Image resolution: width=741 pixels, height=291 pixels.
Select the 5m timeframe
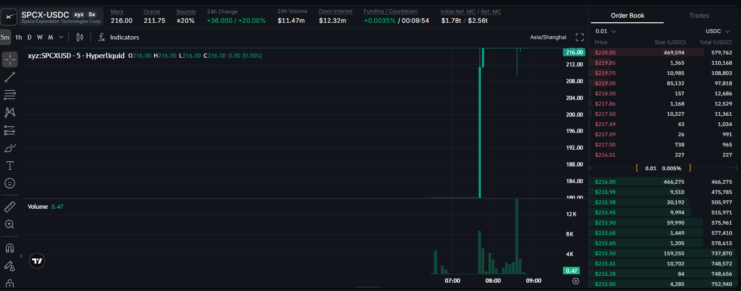coord(5,37)
